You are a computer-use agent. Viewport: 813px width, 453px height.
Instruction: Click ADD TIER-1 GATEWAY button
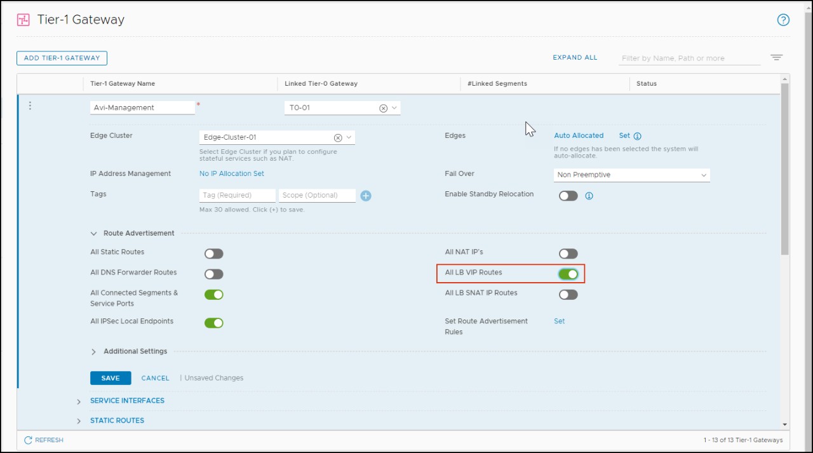[62, 58]
